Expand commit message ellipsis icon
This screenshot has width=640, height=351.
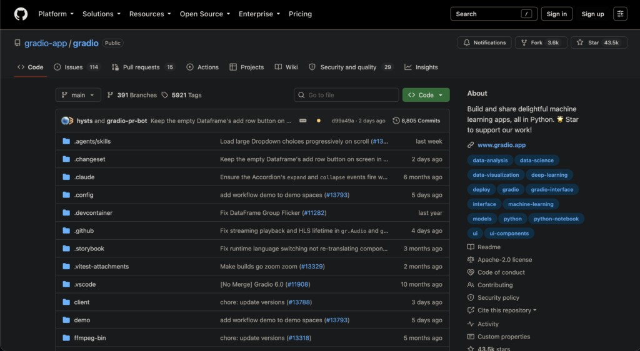(303, 121)
